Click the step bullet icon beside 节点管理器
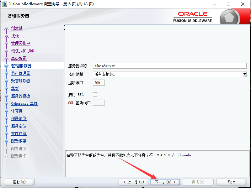Screen dimensions: 251x188 coord(6,73)
